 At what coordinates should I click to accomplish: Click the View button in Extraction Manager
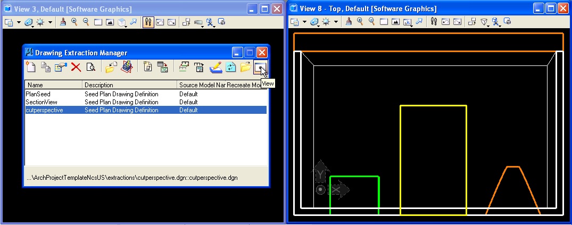261,68
